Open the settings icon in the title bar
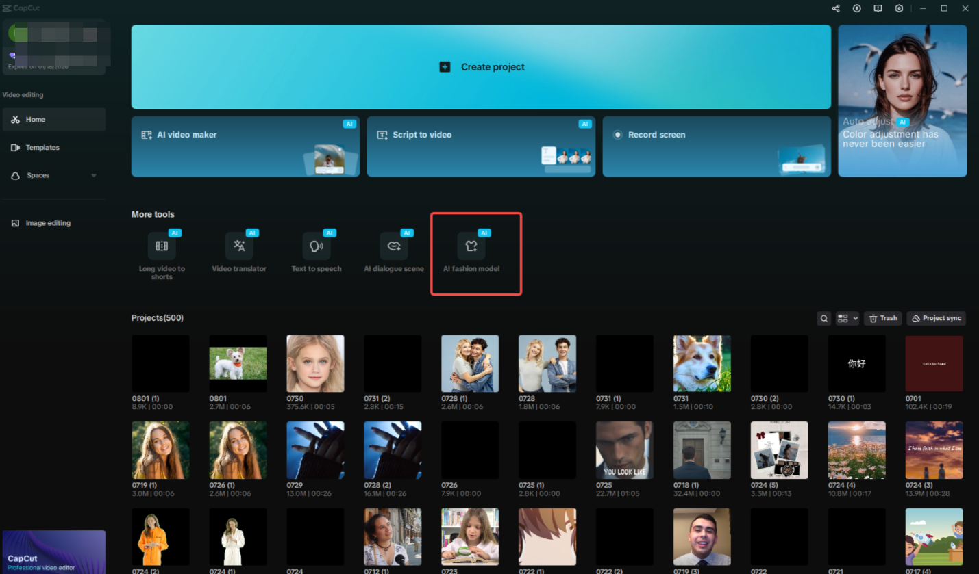The image size is (979, 574). (x=899, y=8)
